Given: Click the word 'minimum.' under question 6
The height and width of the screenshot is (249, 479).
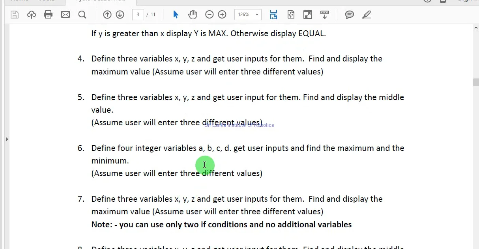Looking at the screenshot, I should point(110,161).
